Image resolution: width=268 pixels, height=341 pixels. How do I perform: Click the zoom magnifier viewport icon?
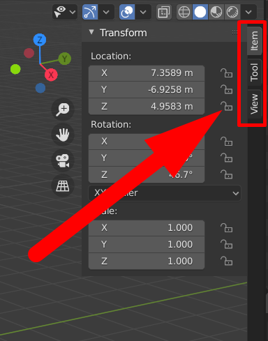tap(63, 109)
